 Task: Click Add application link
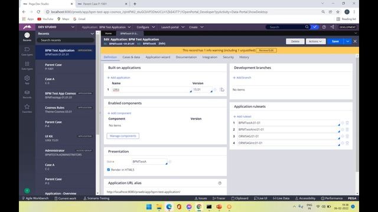pos(119,78)
